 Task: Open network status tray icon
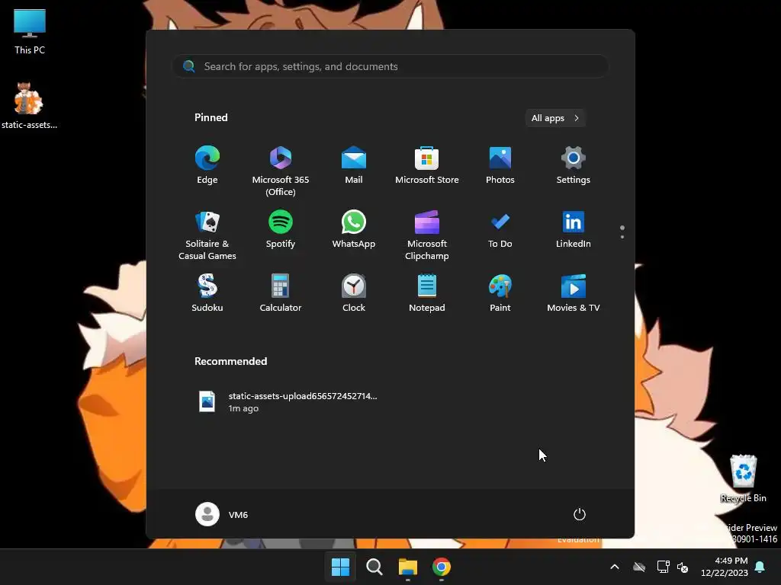click(663, 567)
